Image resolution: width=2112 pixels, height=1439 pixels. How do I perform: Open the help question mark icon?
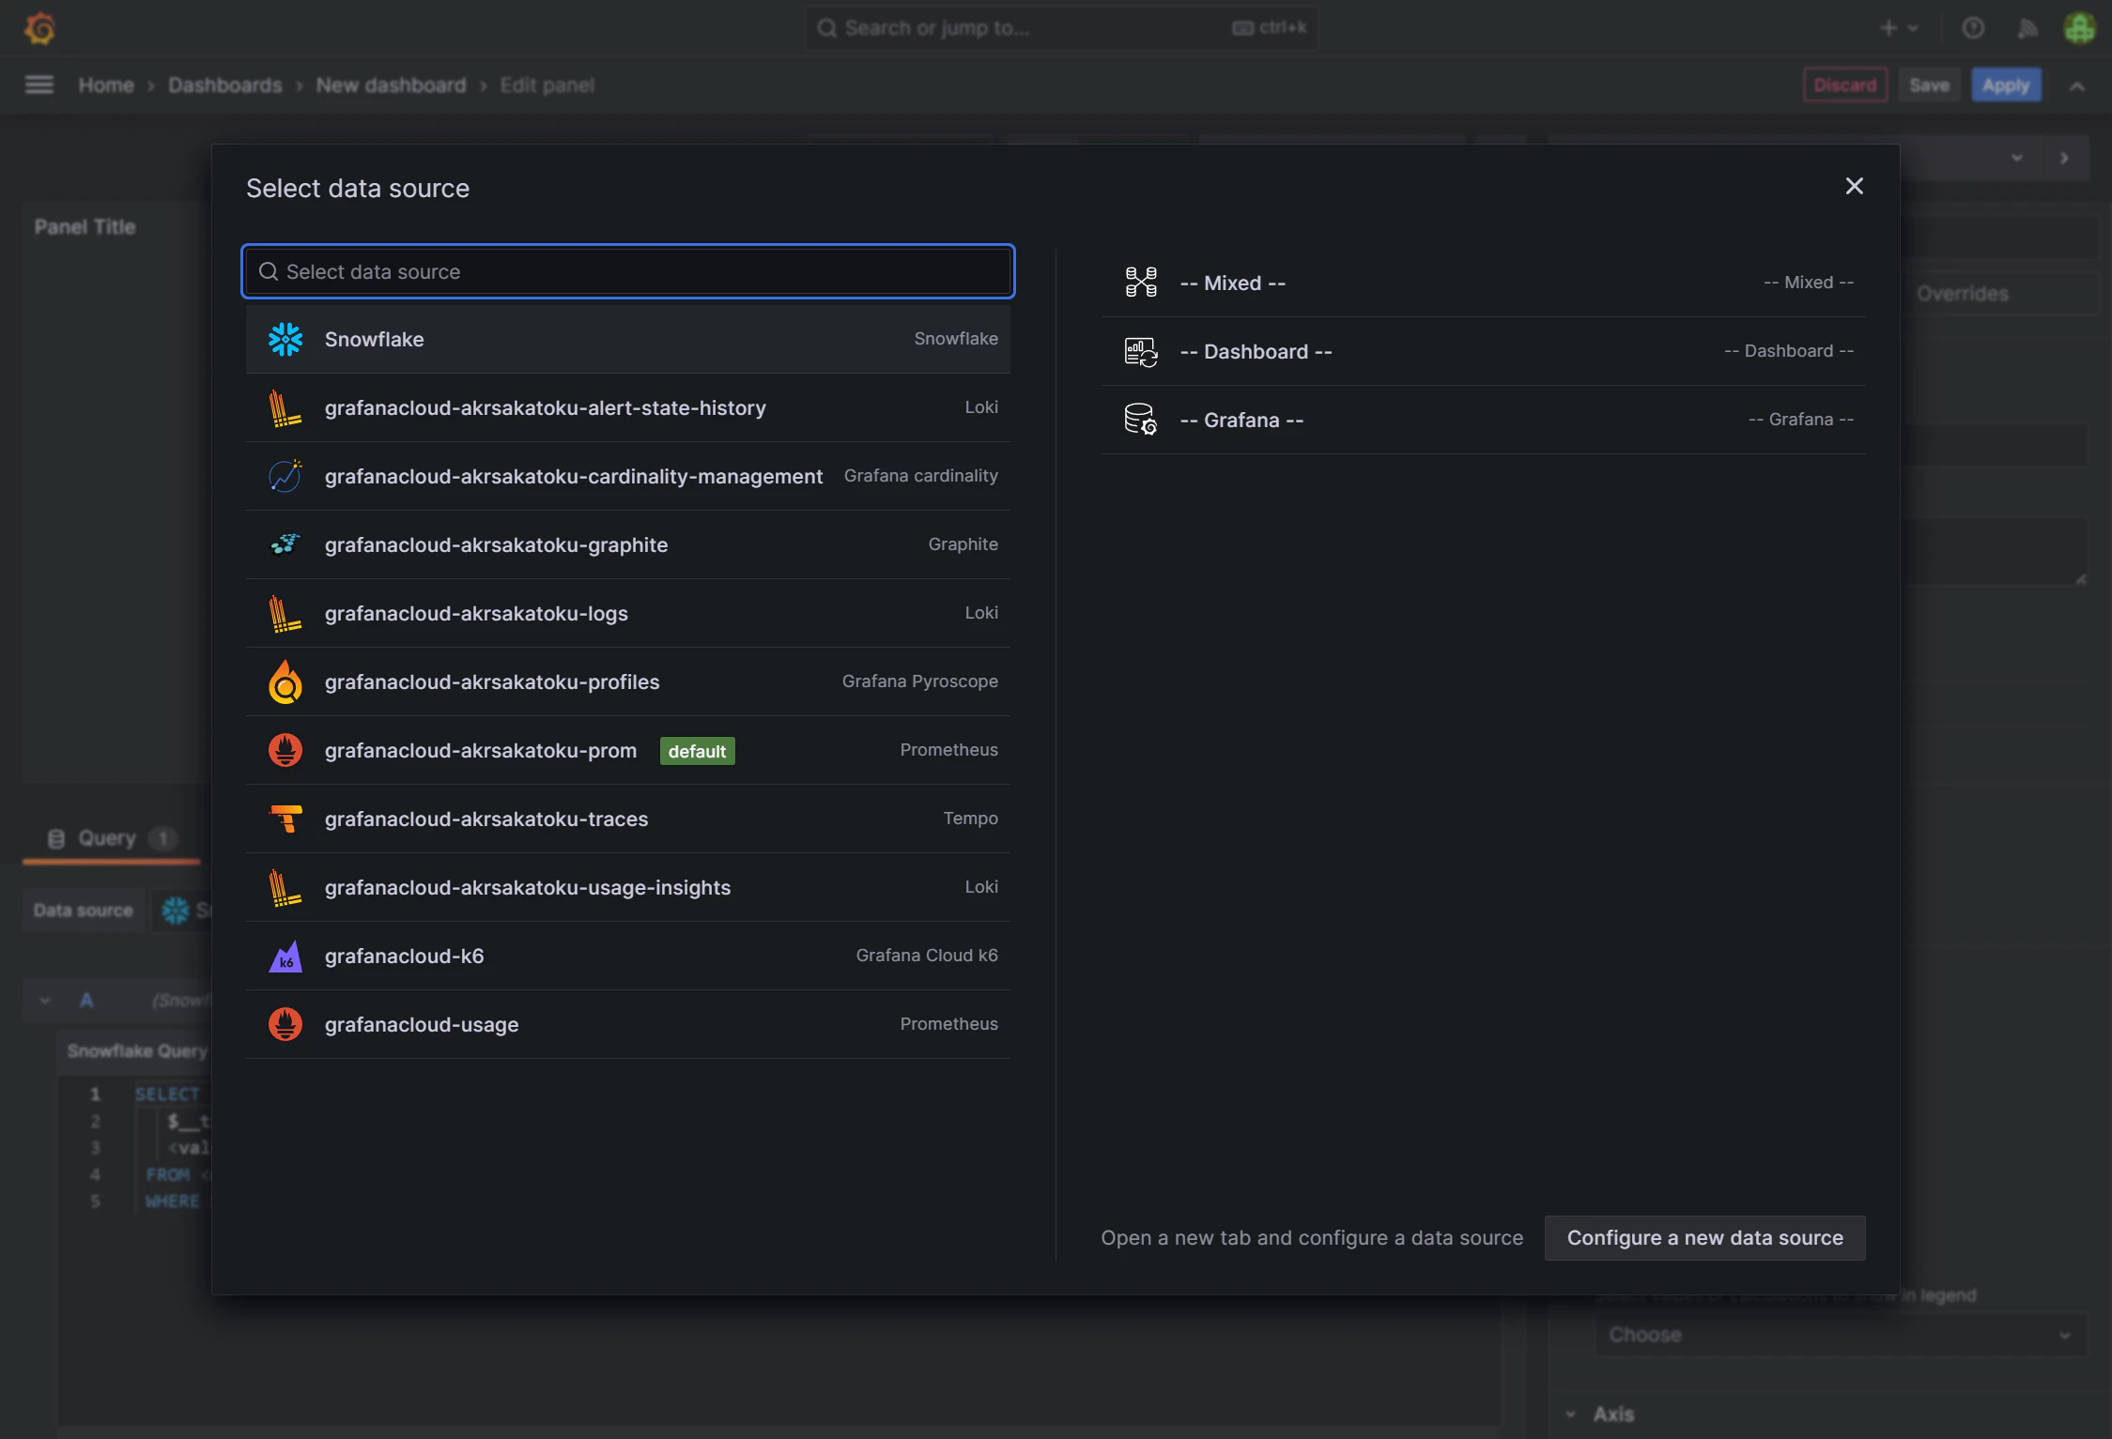click(x=1973, y=28)
